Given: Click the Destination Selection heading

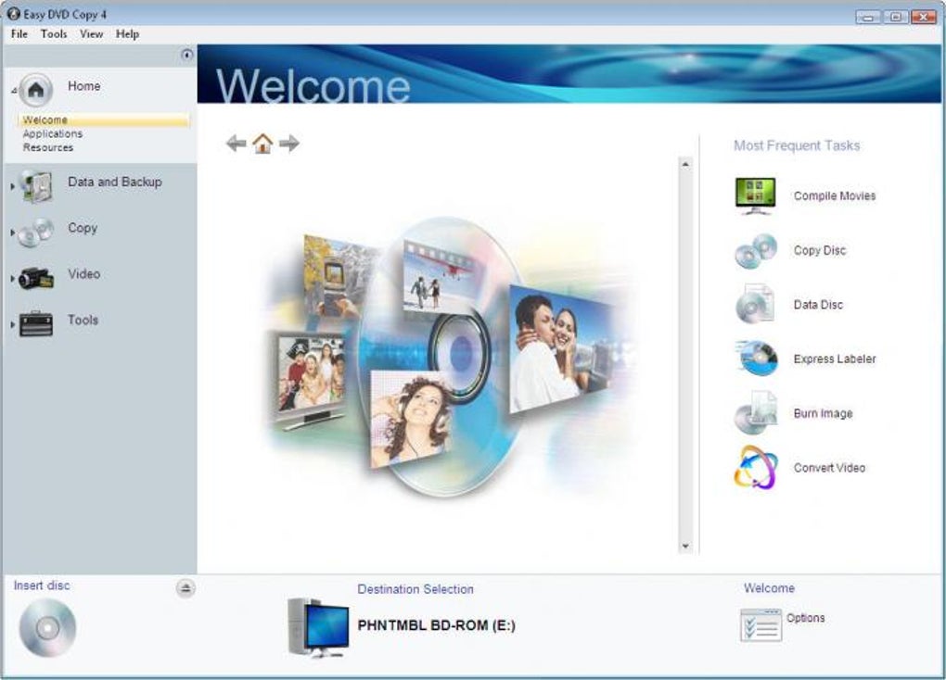Looking at the screenshot, I should (x=415, y=589).
